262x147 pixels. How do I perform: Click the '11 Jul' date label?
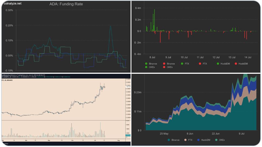click(x=200, y=57)
